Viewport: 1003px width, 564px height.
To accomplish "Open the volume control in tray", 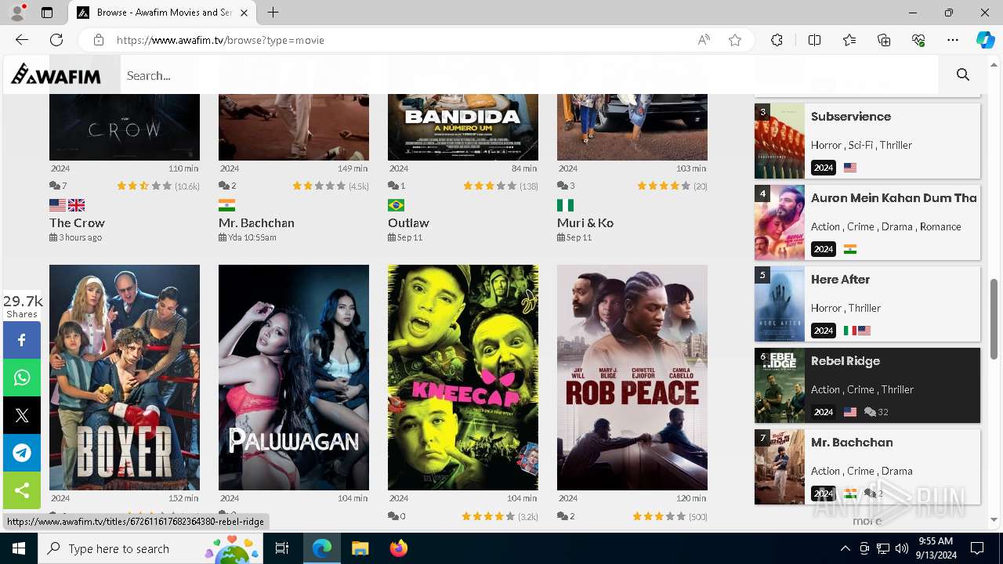I will click(901, 548).
